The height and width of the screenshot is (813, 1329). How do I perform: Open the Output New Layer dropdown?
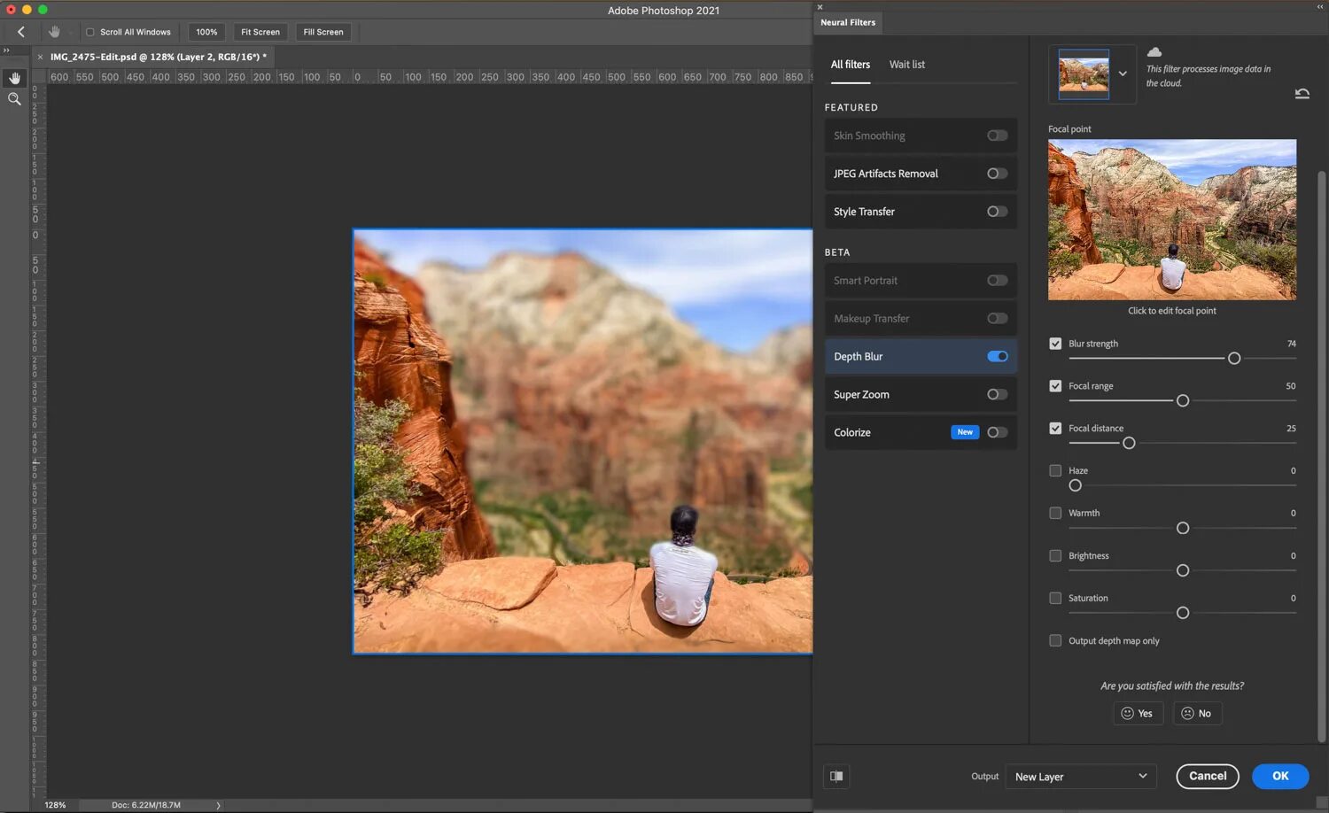(1081, 777)
